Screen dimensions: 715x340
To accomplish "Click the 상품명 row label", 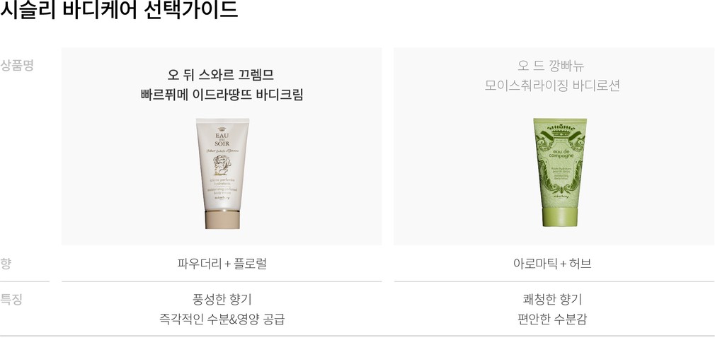I will 17,66.
